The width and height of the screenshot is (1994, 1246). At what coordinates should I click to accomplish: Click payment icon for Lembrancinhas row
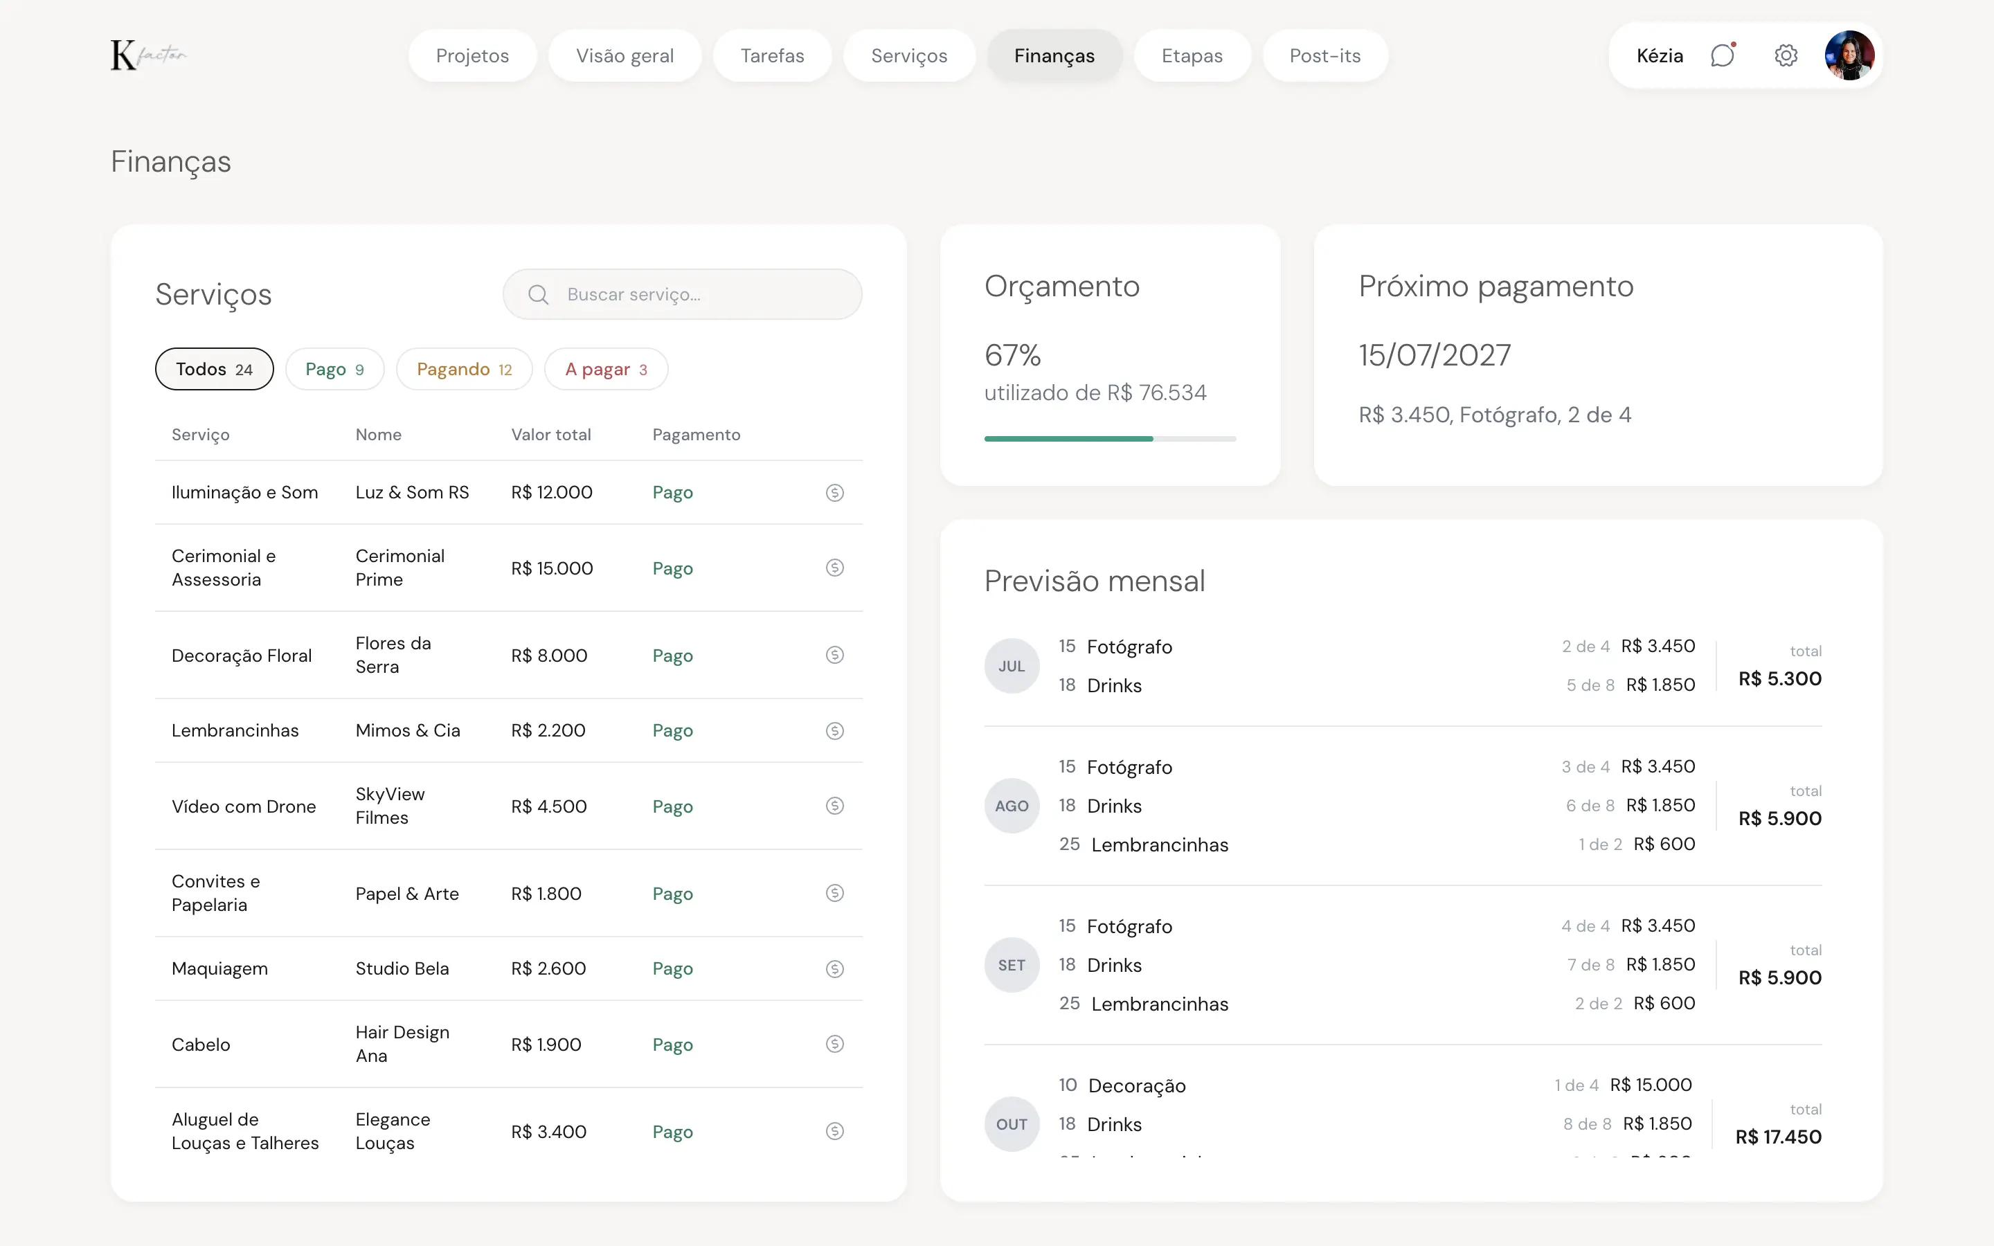click(835, 731)
